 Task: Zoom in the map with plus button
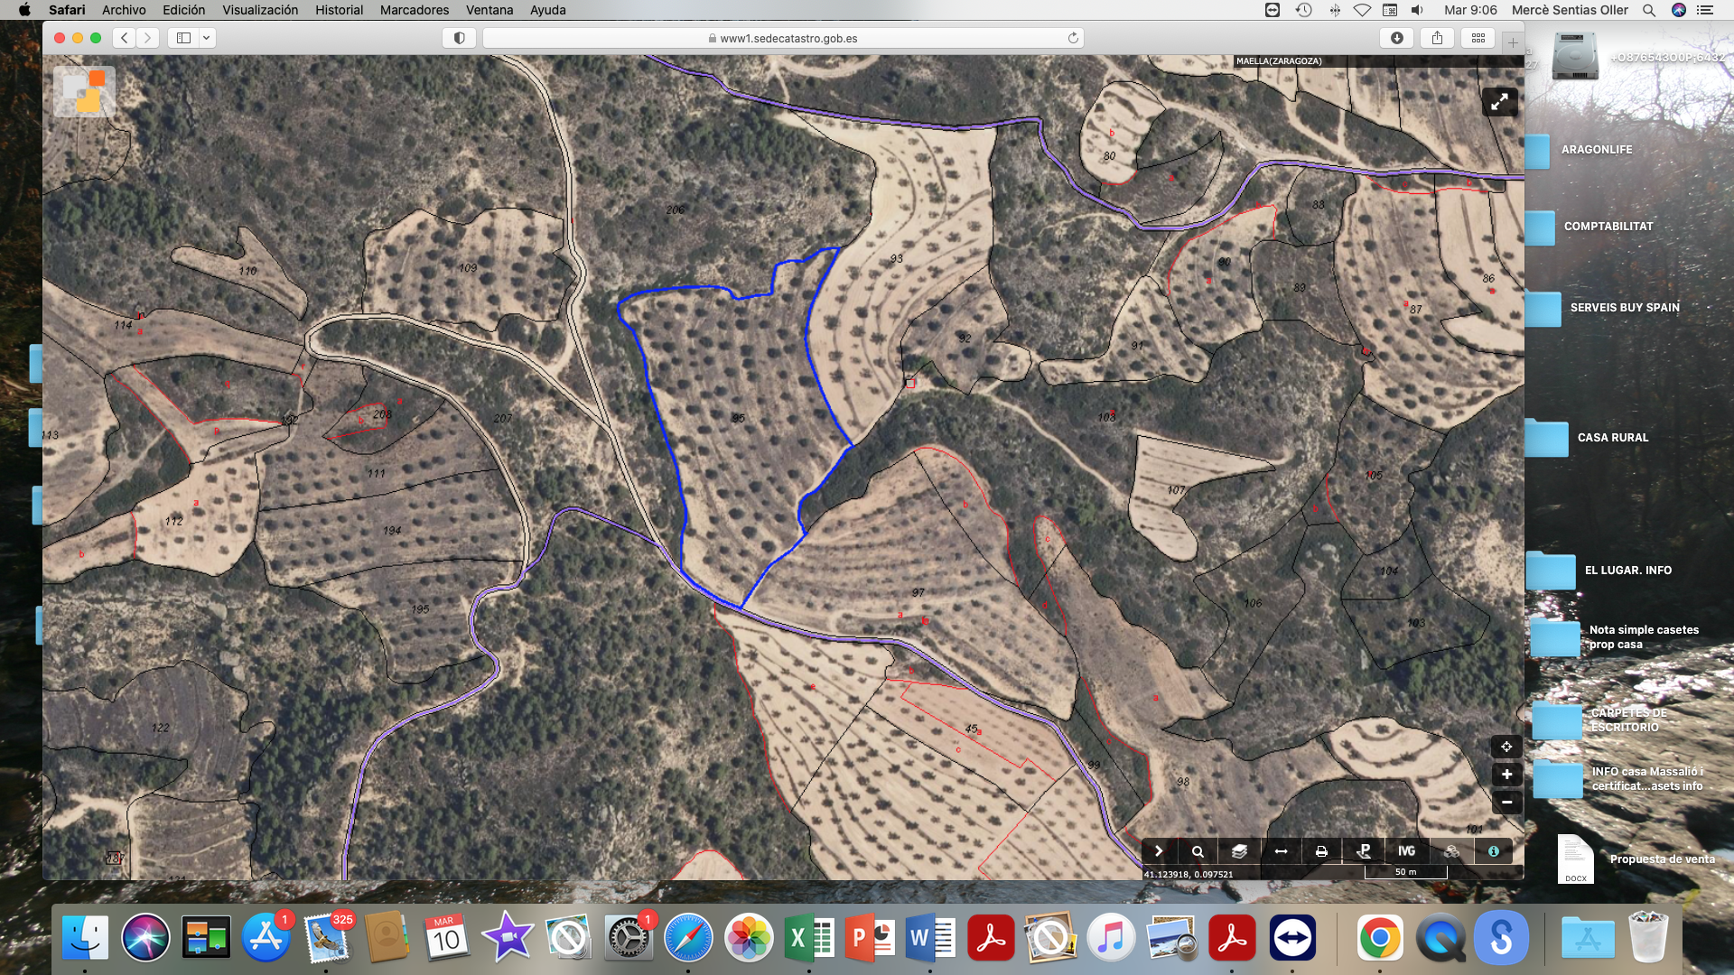coord(1506,775)
